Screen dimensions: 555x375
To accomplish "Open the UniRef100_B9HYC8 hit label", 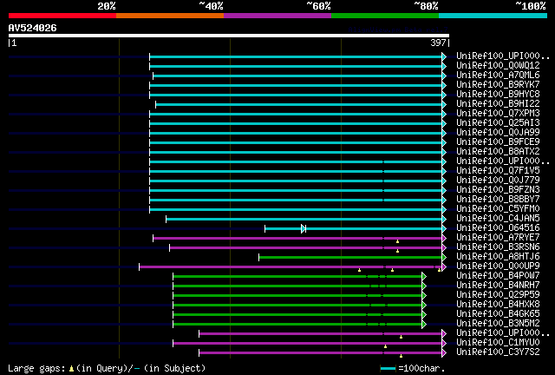I will pos(498,94).
